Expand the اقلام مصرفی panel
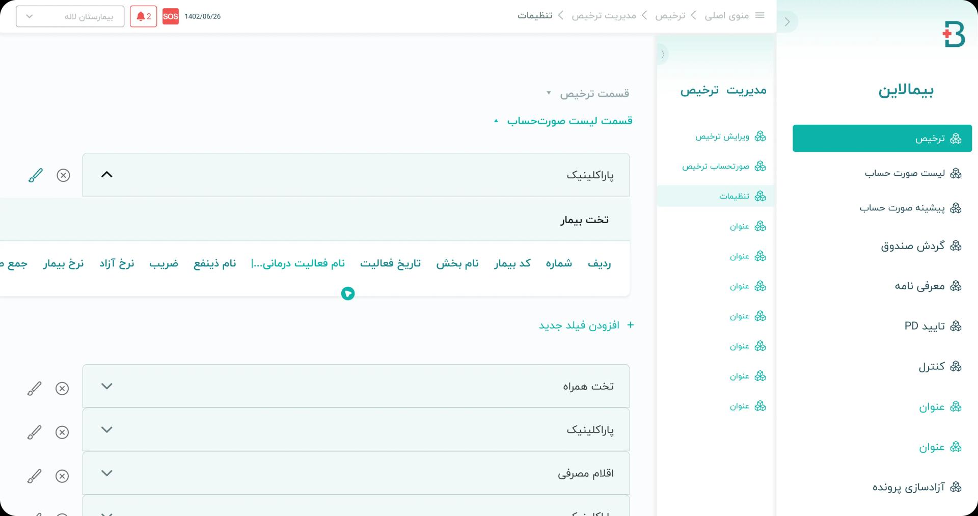Image resolution: width=978 pixels, height=516 pixels. 356,473
